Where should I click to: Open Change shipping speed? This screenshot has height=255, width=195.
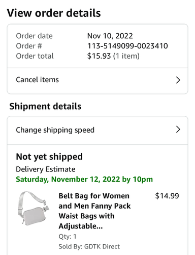click(x=97, y=130)
